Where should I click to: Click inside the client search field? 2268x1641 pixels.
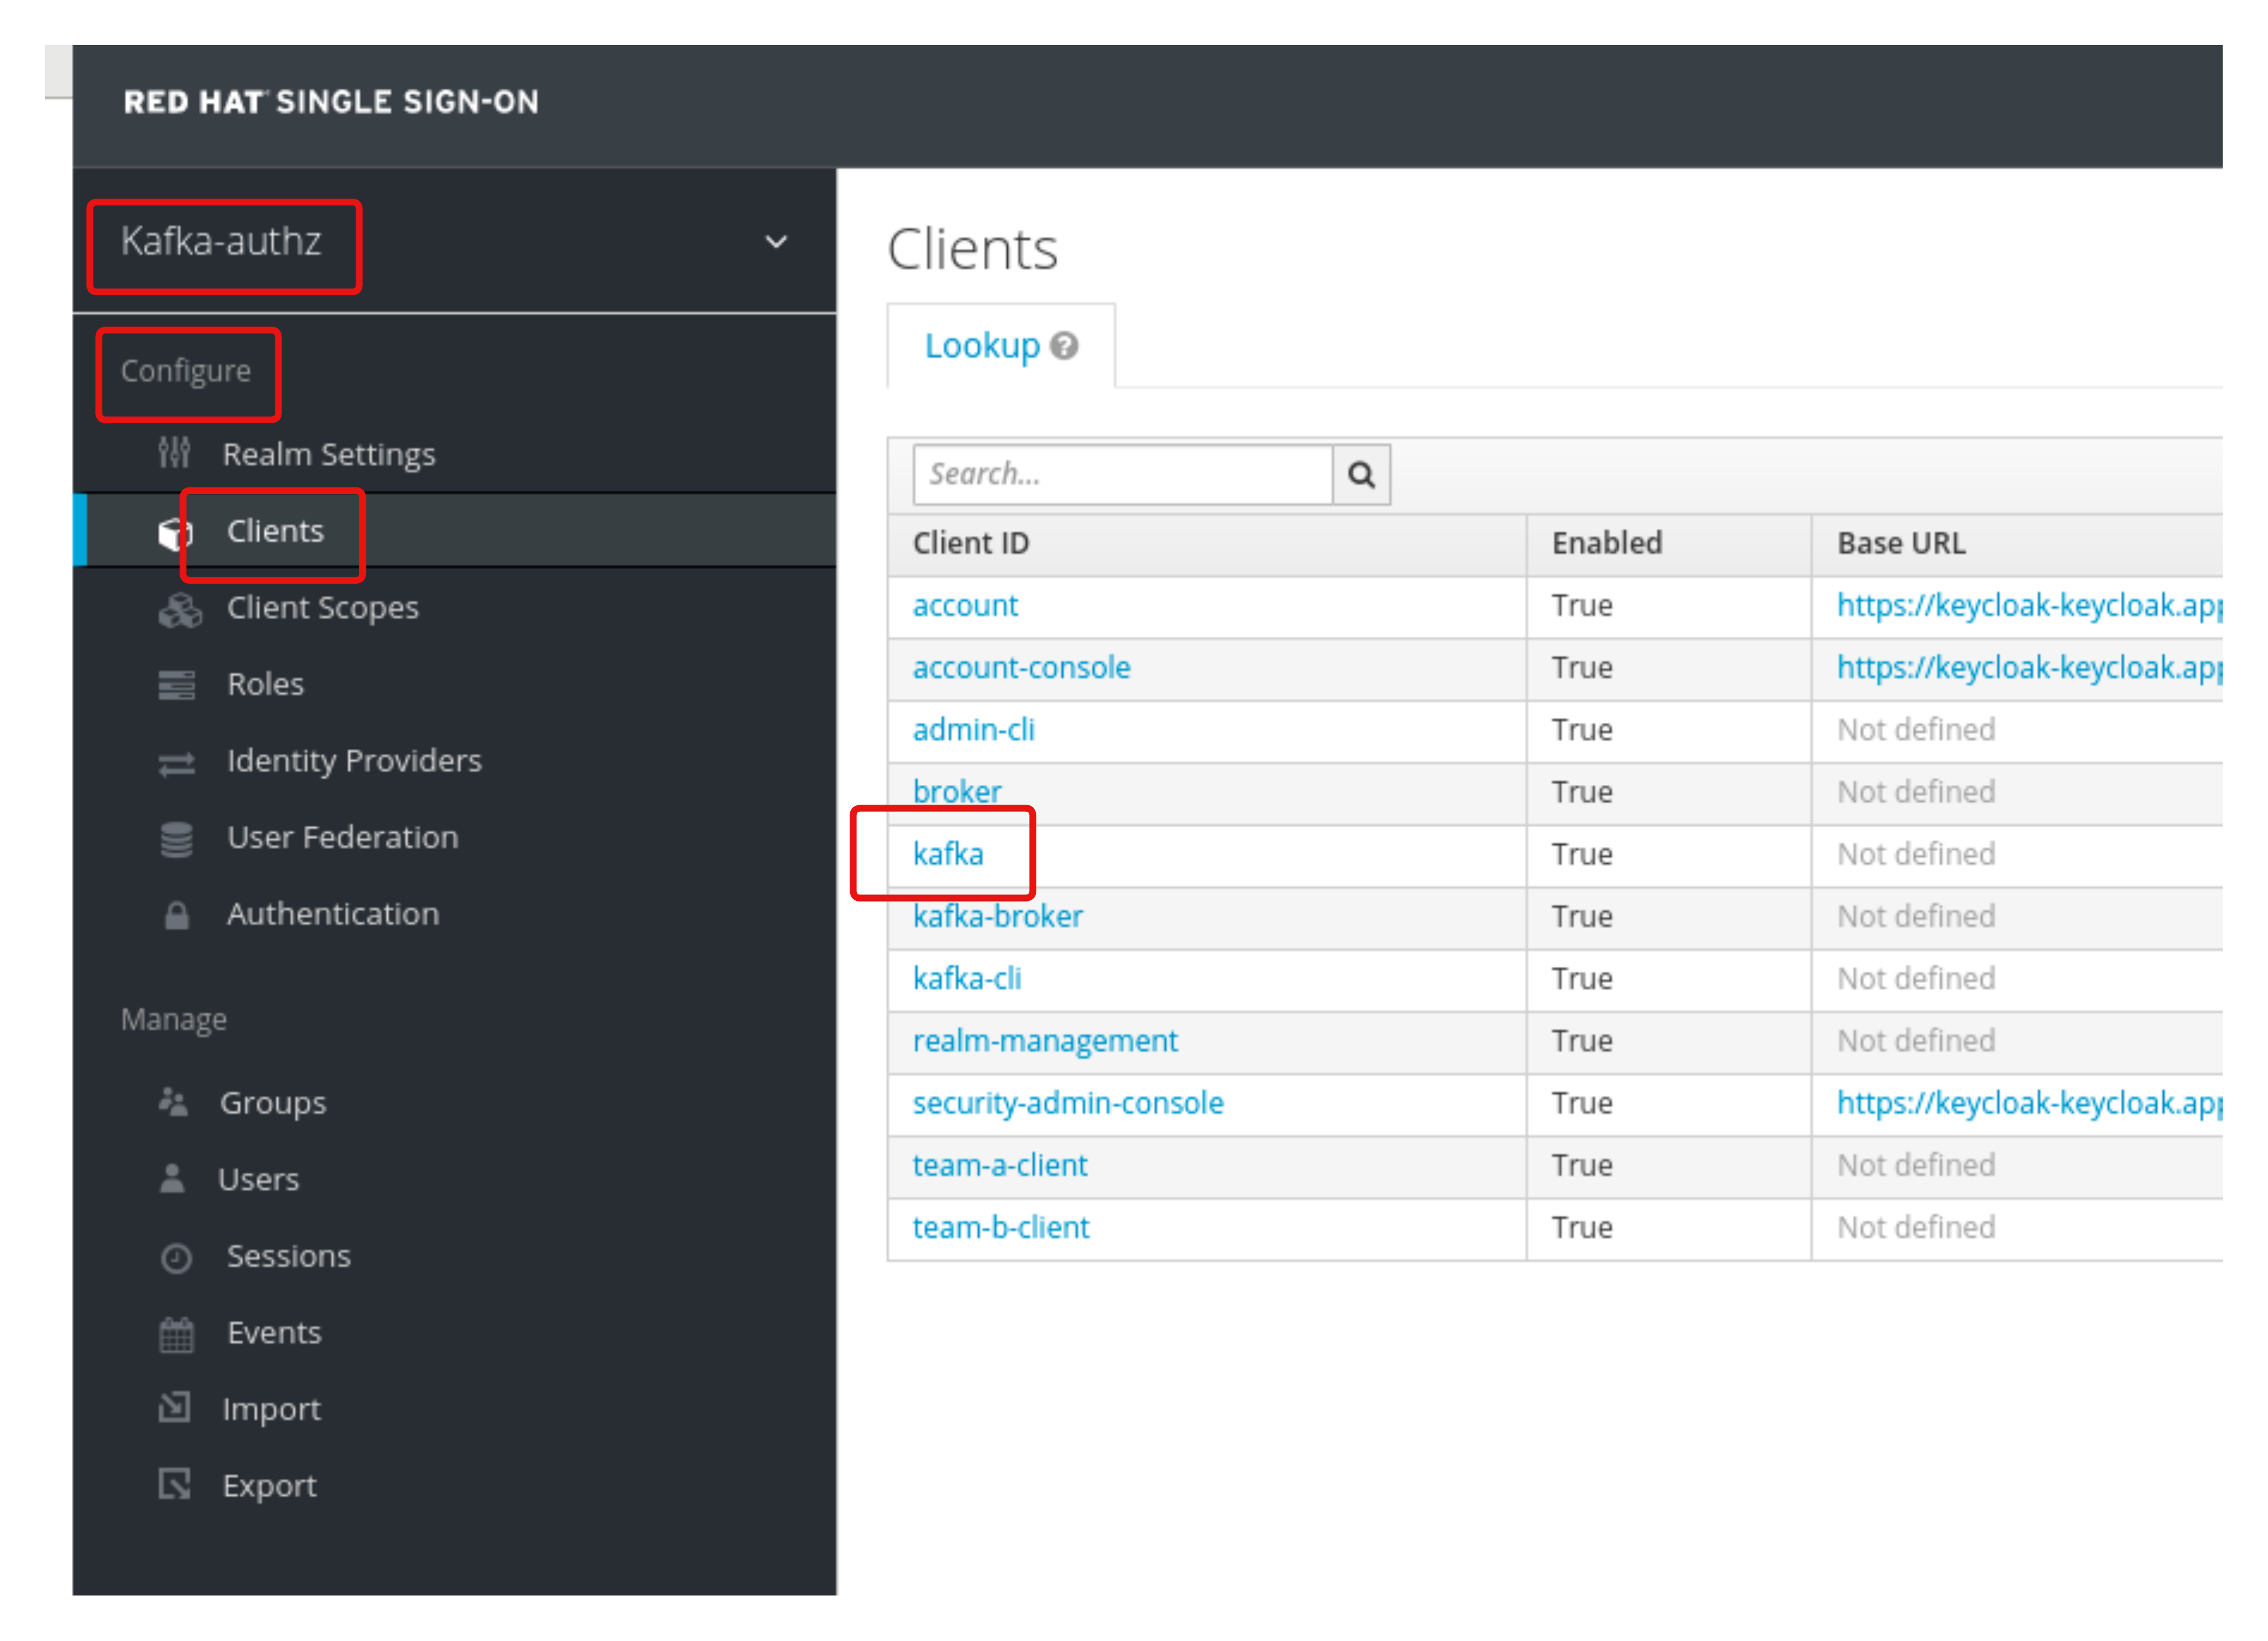pos(1120,474)
